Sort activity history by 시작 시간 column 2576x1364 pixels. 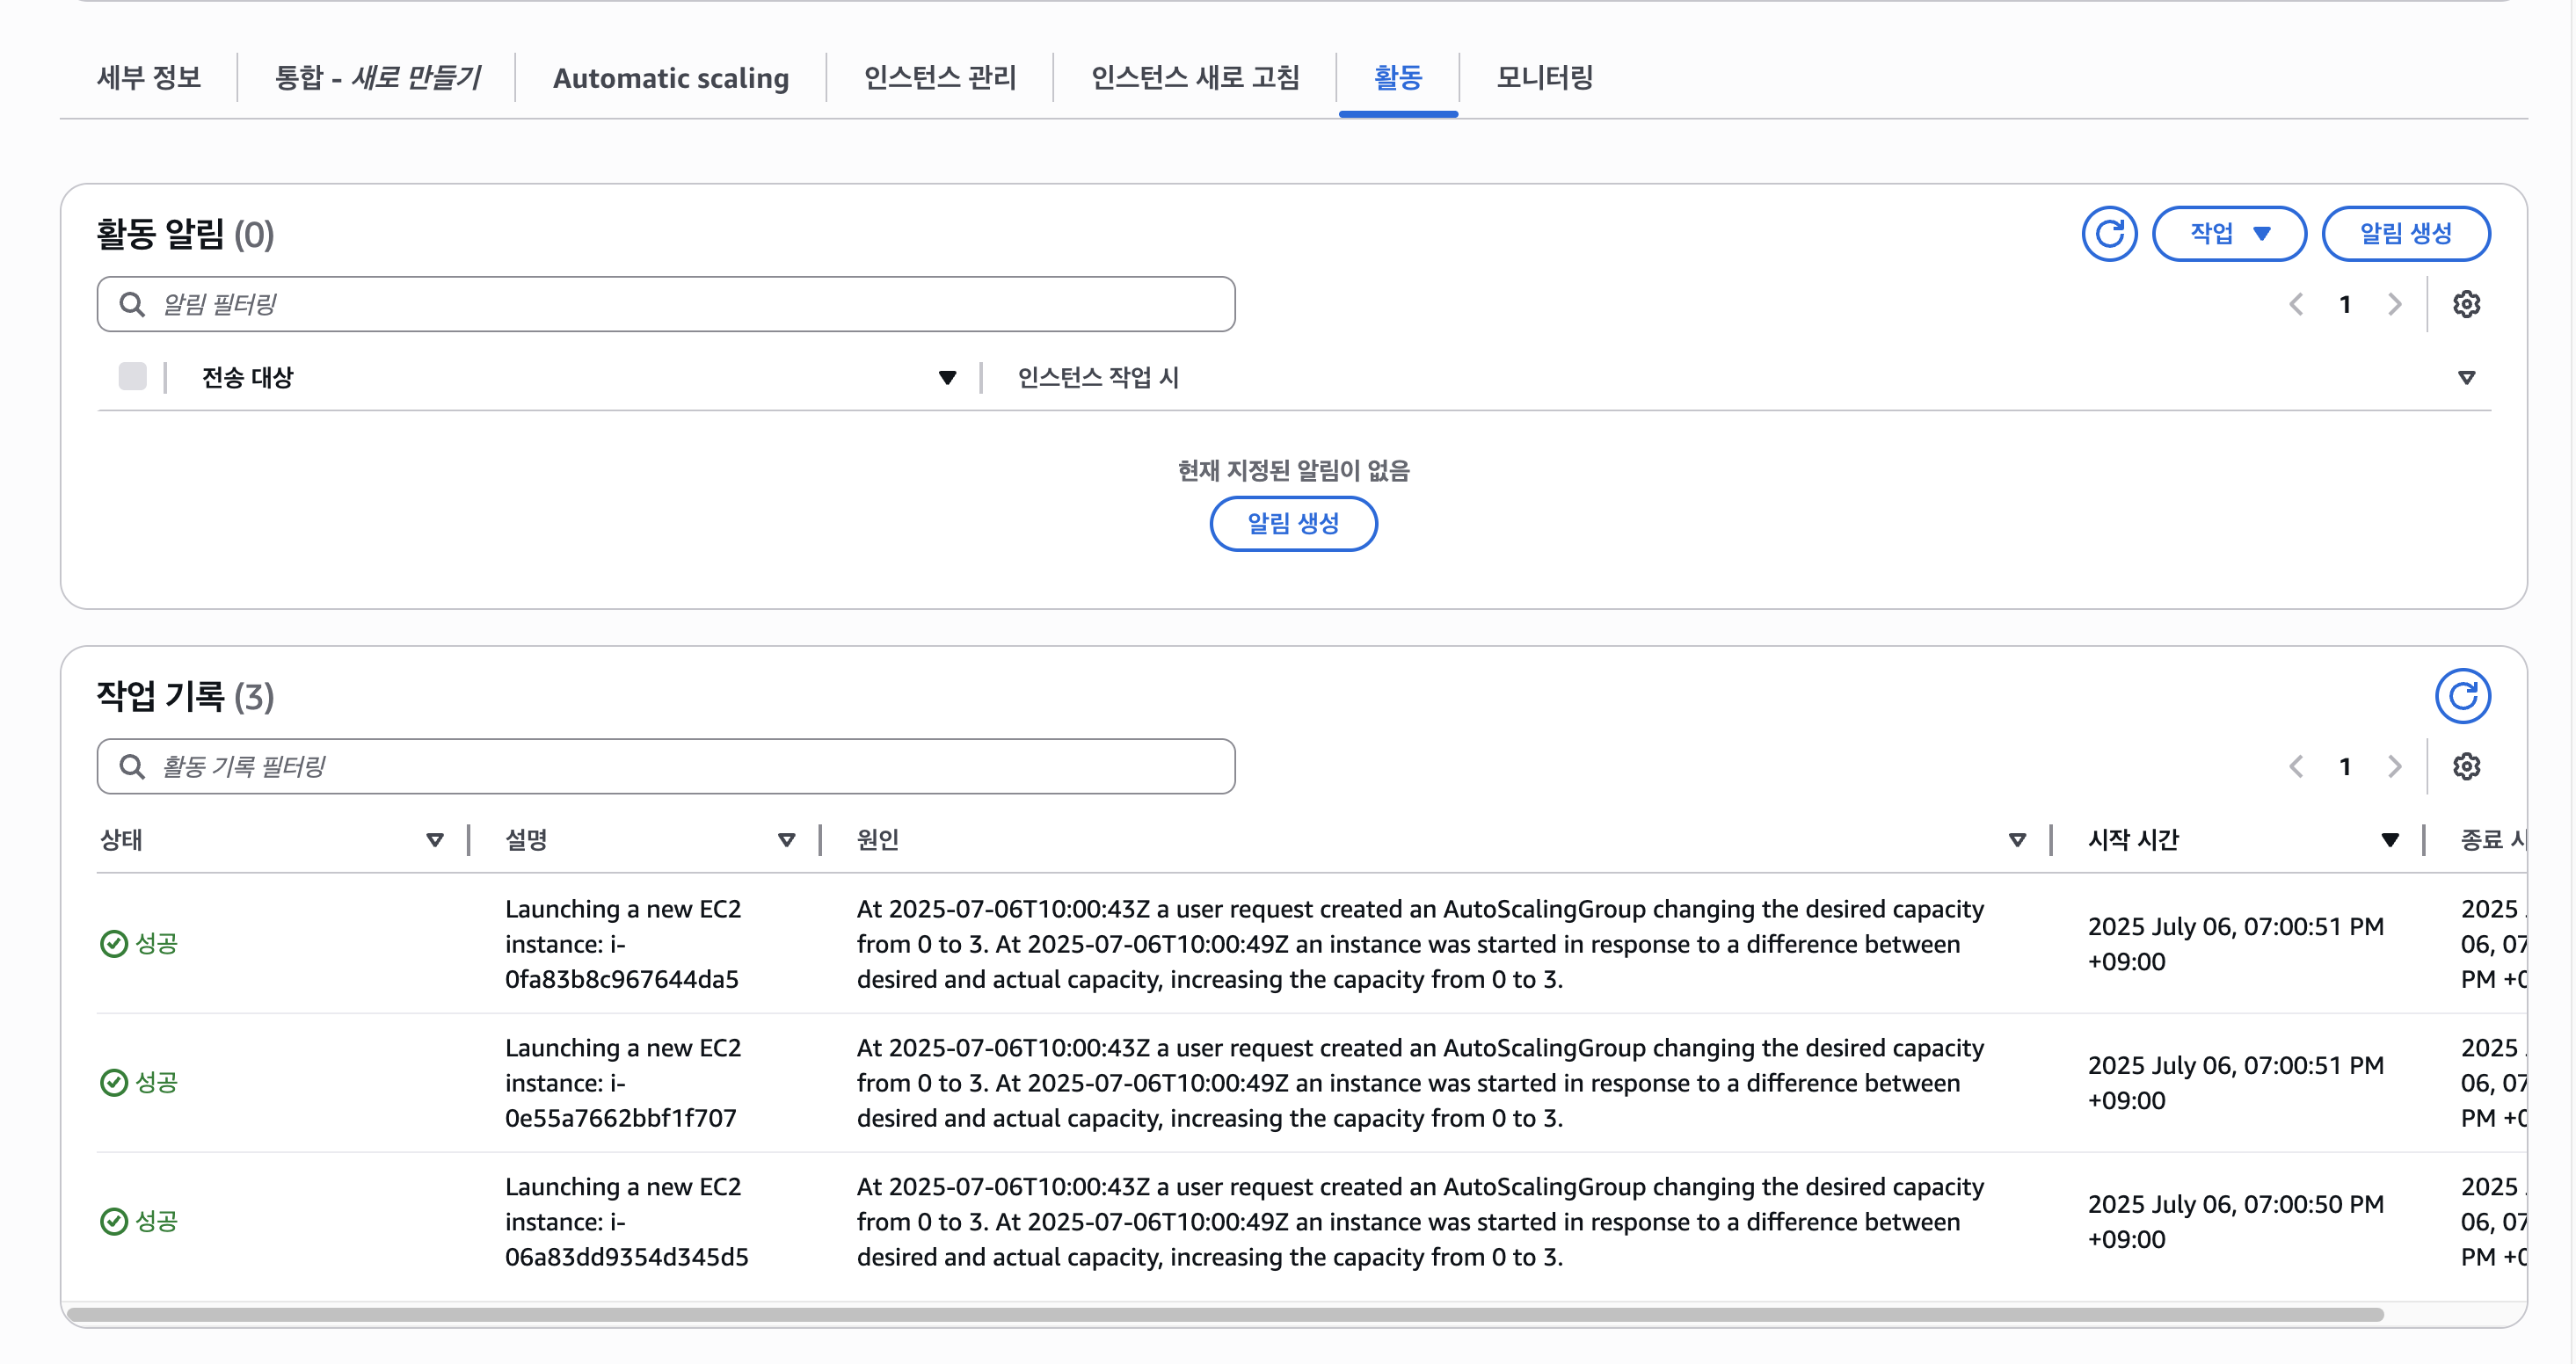(2389, 840)
